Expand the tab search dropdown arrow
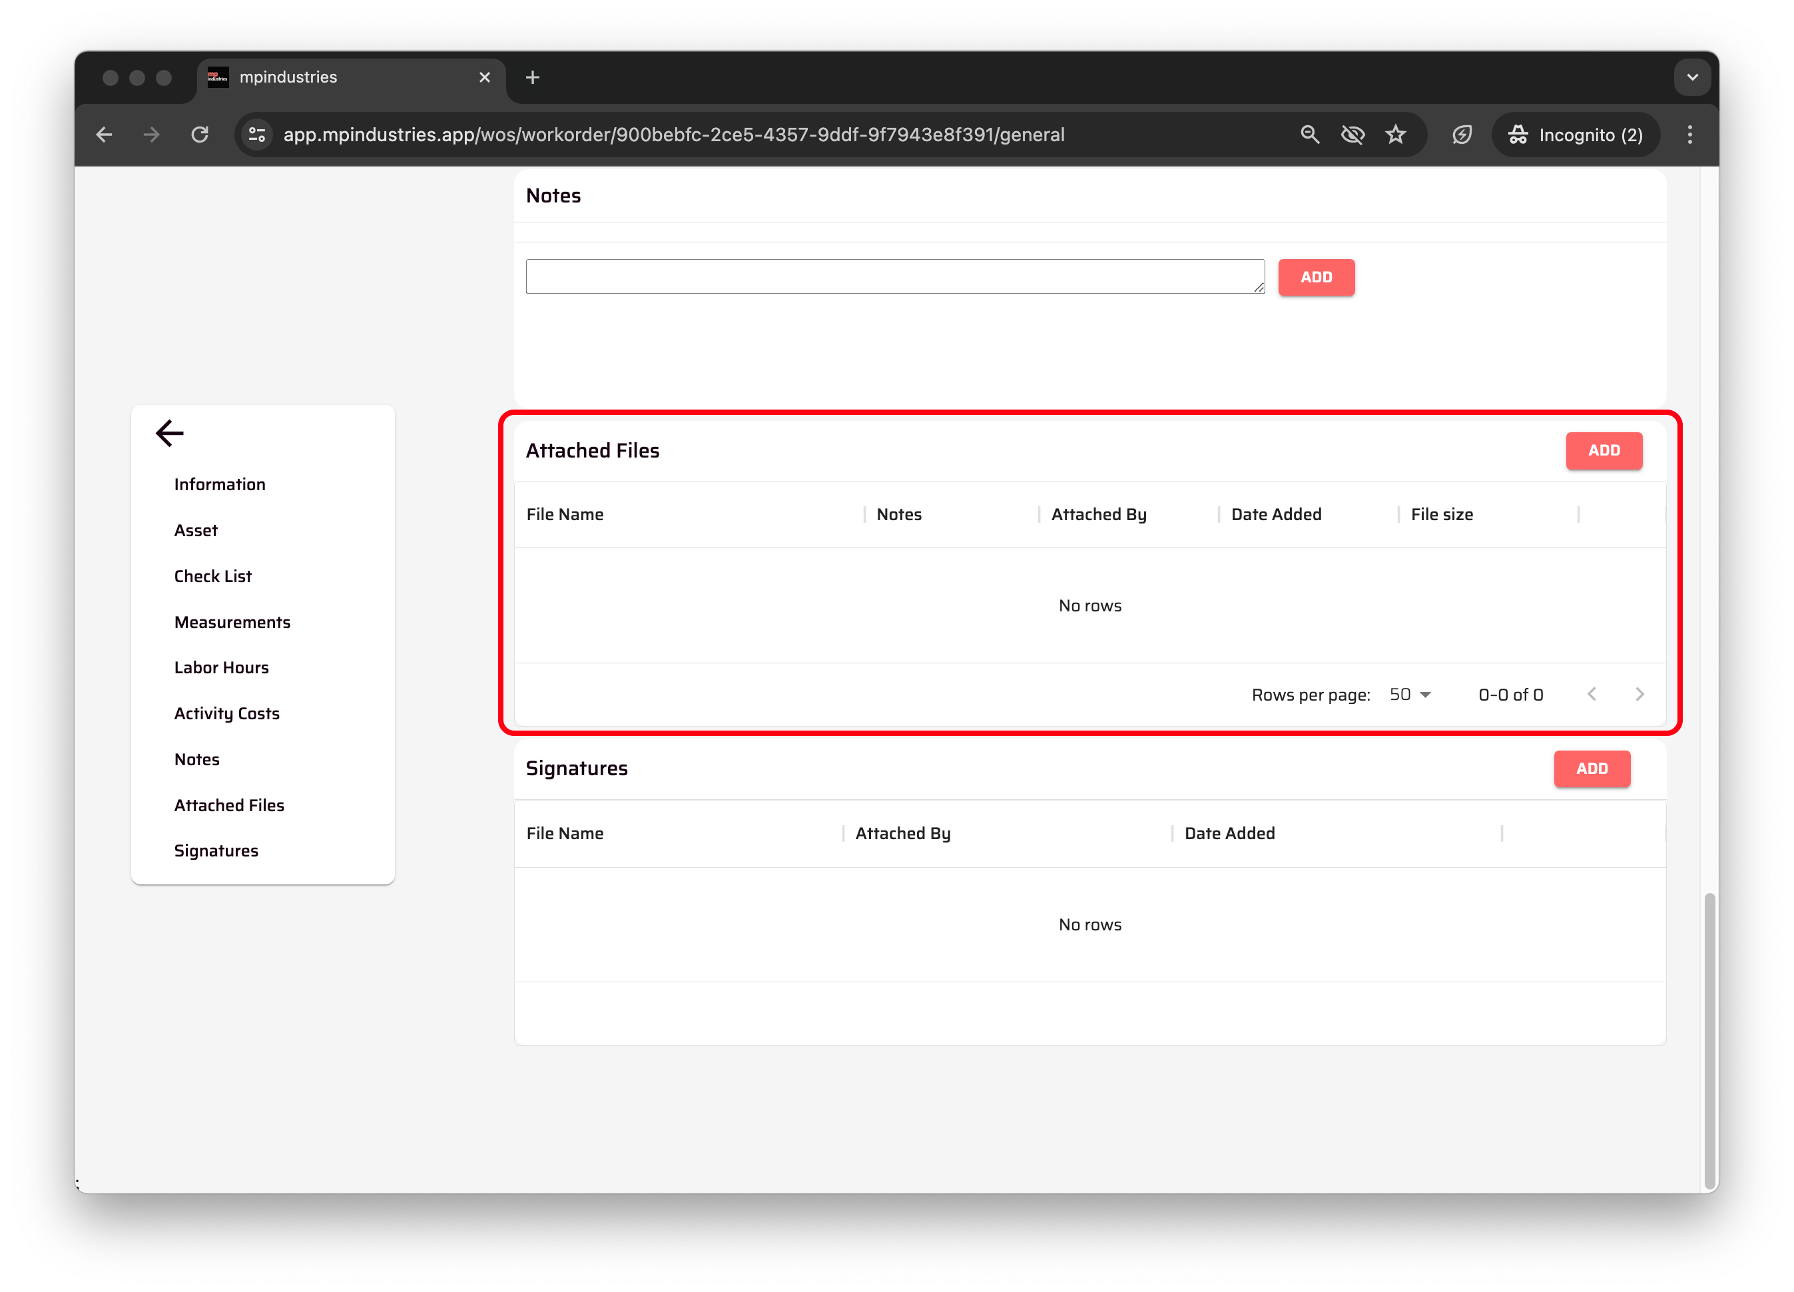The width and height of the screenshot is (1794, 1292). [x=1692, y=77]
